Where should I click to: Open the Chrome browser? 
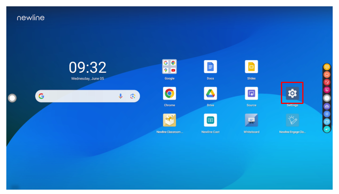(169, 93)
